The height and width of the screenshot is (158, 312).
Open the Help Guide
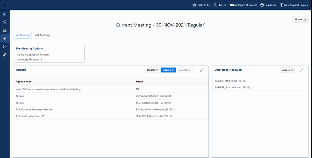(268, 5)
